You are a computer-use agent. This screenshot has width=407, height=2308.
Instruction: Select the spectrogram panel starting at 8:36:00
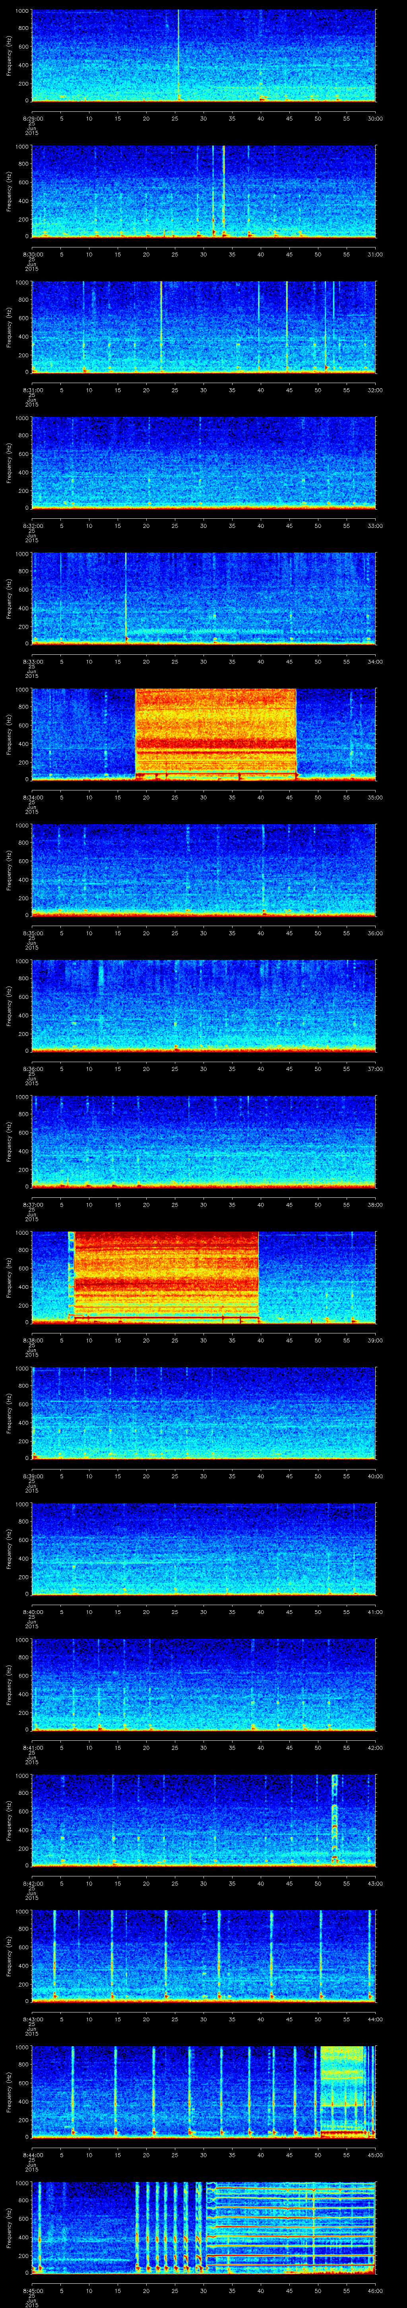click(204, 1005)
